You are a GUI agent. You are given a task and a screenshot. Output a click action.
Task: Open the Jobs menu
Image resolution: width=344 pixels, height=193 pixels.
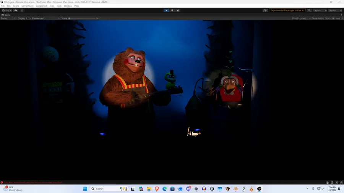[x=52, y=6]
